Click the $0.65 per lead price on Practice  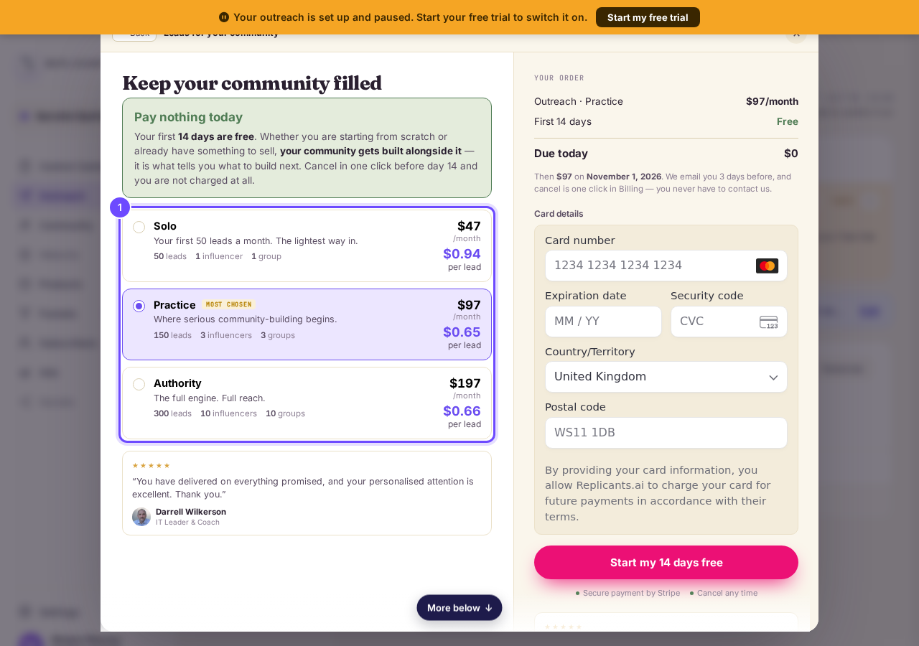[462, 332]
